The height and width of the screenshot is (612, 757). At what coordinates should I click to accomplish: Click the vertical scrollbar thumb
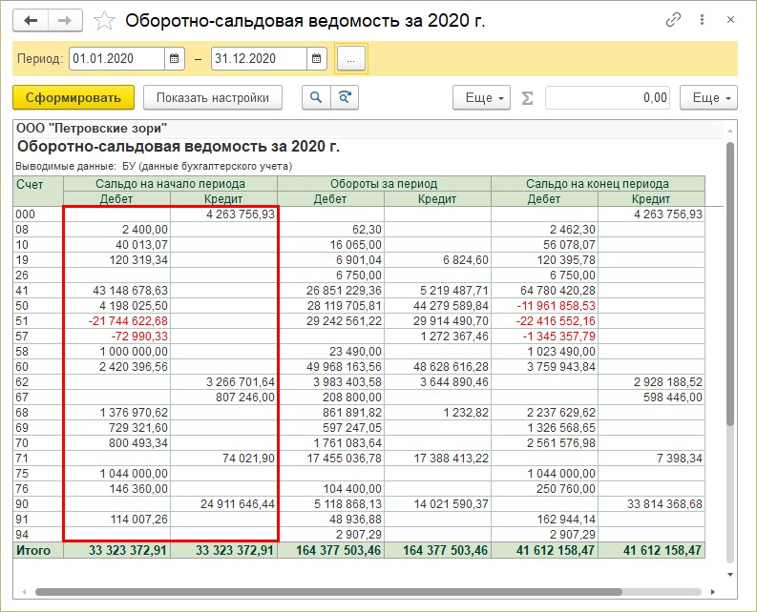pyautogui.click(x=730, y=283)
